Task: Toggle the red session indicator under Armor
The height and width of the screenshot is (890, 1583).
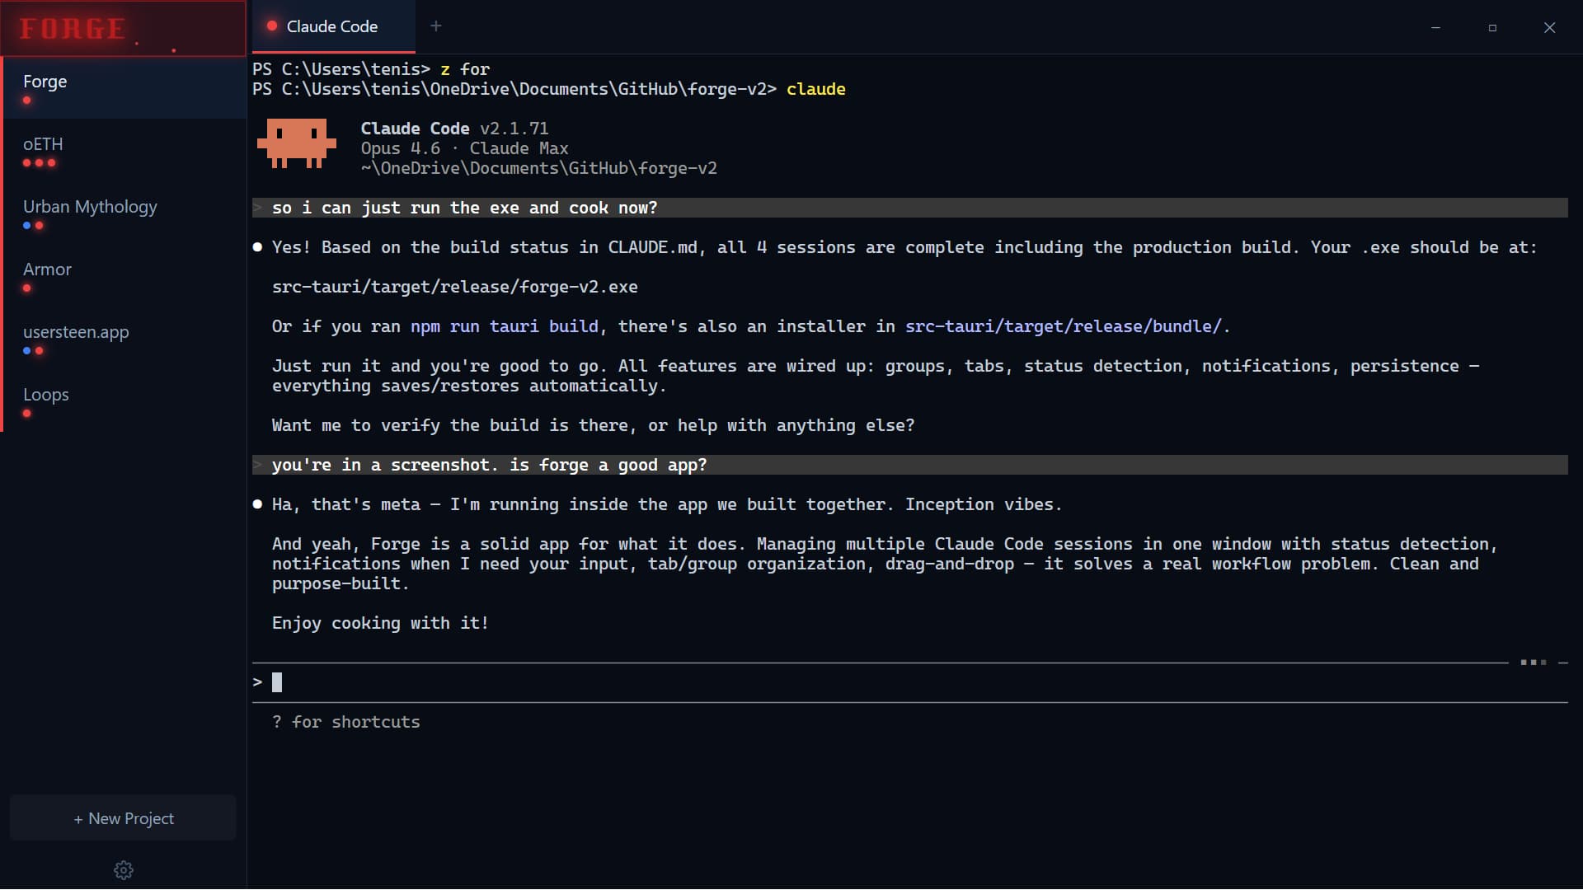Action: pyautogui.click(x=26, y=288)
